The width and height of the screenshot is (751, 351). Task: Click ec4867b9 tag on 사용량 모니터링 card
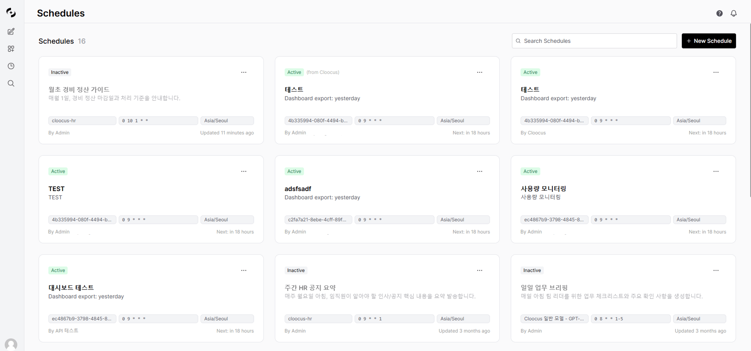[554, 220]
